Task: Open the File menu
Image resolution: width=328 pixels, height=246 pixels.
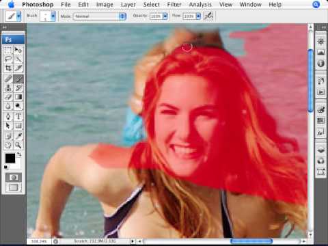Action: coord(66,4)
